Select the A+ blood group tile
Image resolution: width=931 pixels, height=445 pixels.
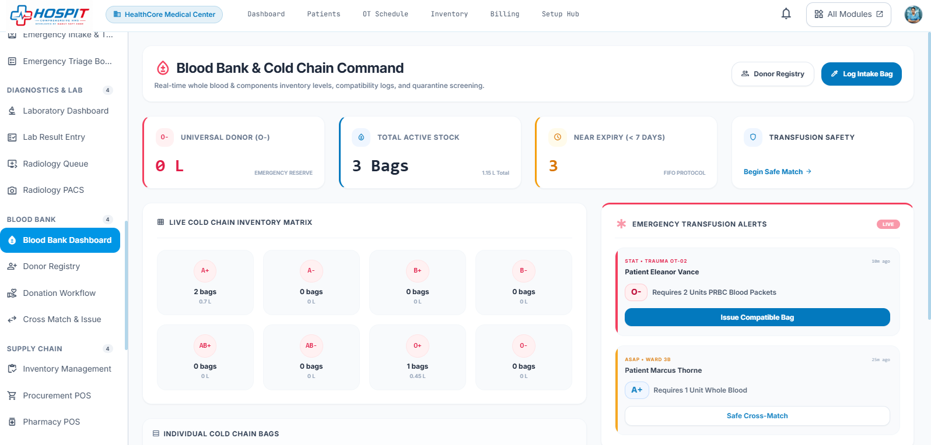point(205,282)
